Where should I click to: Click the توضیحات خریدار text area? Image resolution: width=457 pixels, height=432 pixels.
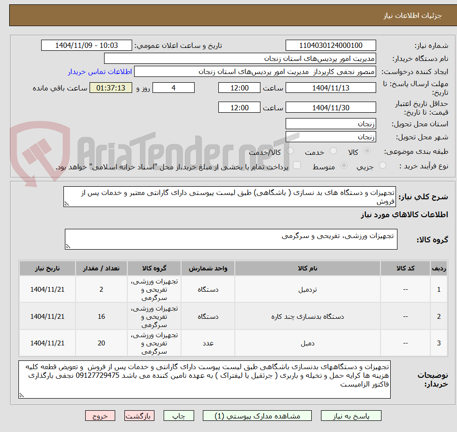pyautogui.click(x=204, y=380)
